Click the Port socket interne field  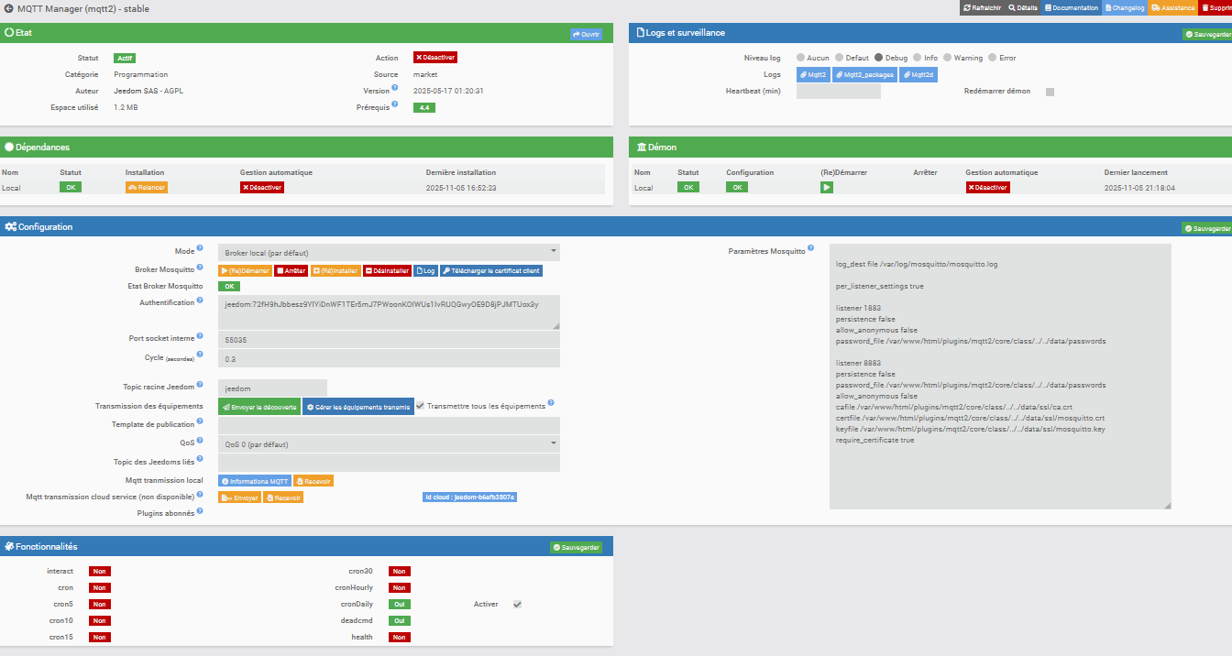tap(389, 340)
